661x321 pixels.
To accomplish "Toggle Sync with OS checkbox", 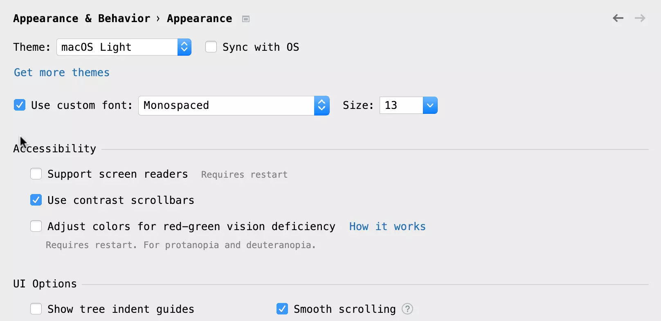I will [x=211, y=47].
